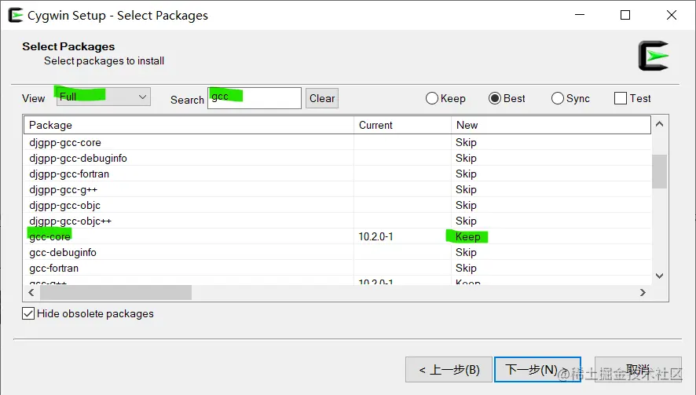
Task: Select the djgpp-gcc-objc package name
Action: [64, 206]
